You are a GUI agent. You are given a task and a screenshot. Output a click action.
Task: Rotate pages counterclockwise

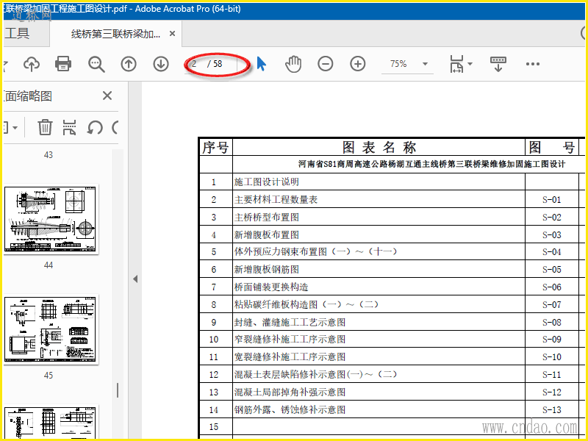(x=95, y=127)
